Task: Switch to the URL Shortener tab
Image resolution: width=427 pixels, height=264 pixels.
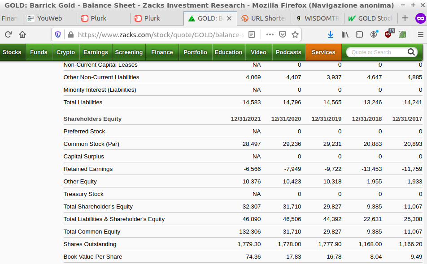Action: 264,18
